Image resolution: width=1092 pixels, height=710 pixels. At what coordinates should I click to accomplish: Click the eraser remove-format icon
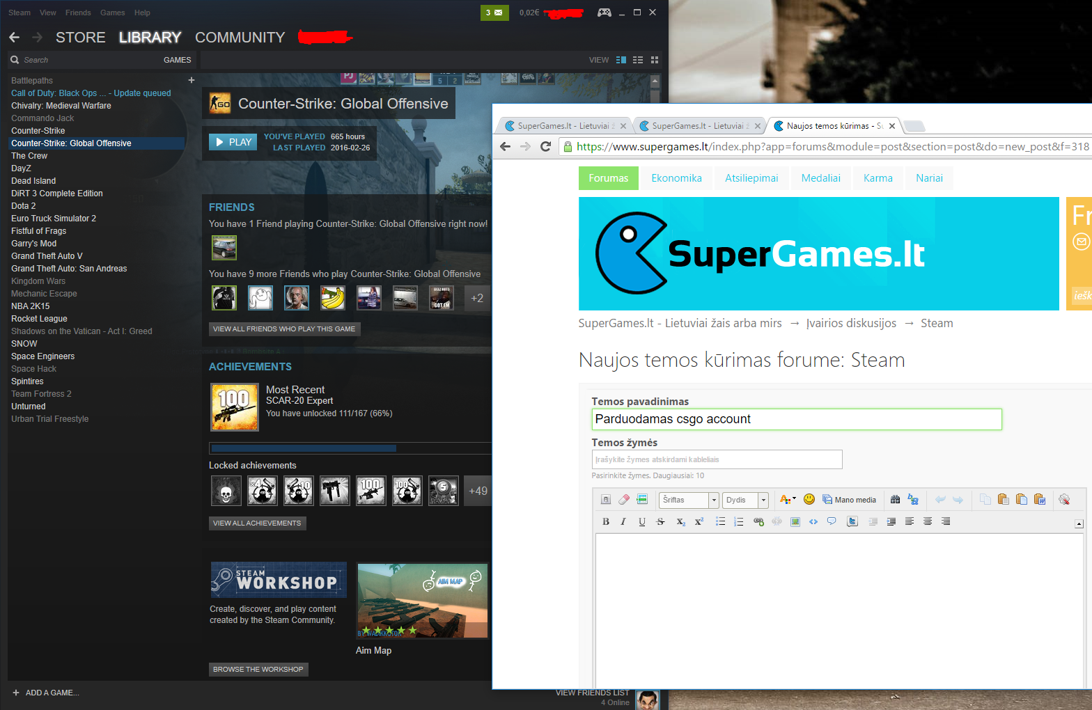point(624,499)
